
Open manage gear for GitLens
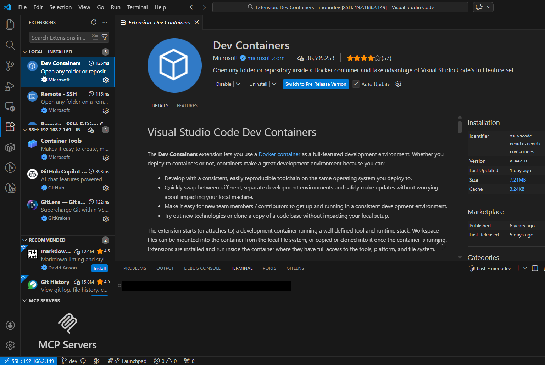point(106,219)
